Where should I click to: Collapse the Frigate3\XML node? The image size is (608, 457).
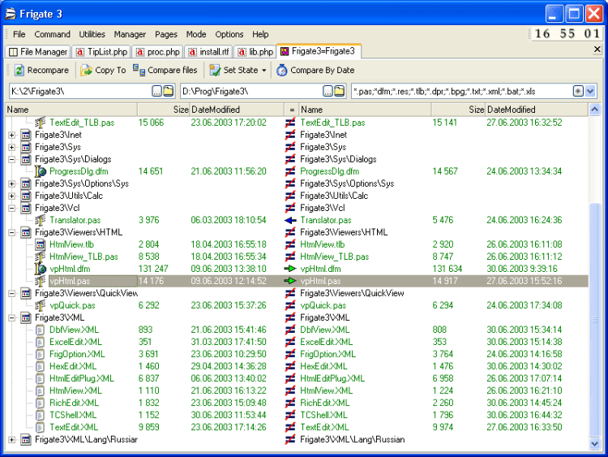click(11, 318)
